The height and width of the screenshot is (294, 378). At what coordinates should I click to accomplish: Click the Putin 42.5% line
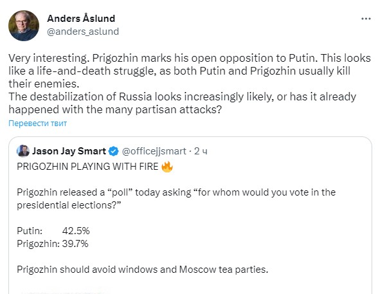[x=53, y=231]
